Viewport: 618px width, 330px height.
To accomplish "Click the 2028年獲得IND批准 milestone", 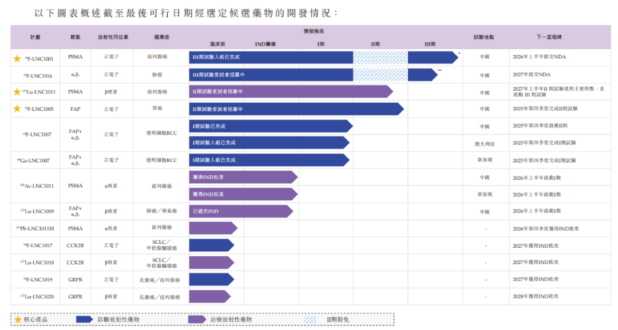I will pos(536,296).
